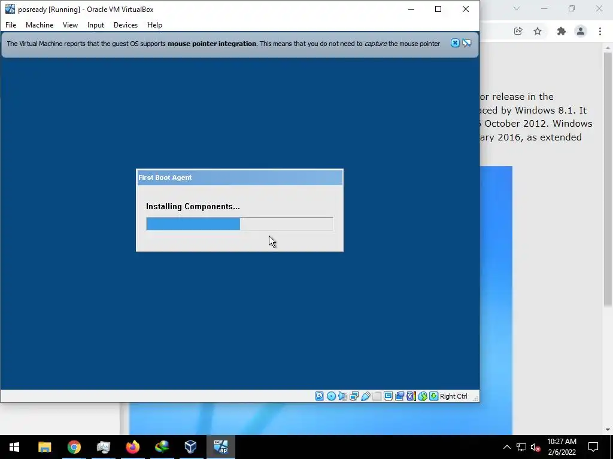
Task: Open the Firefox taskbar icon
Action: (x=132, y=447)
